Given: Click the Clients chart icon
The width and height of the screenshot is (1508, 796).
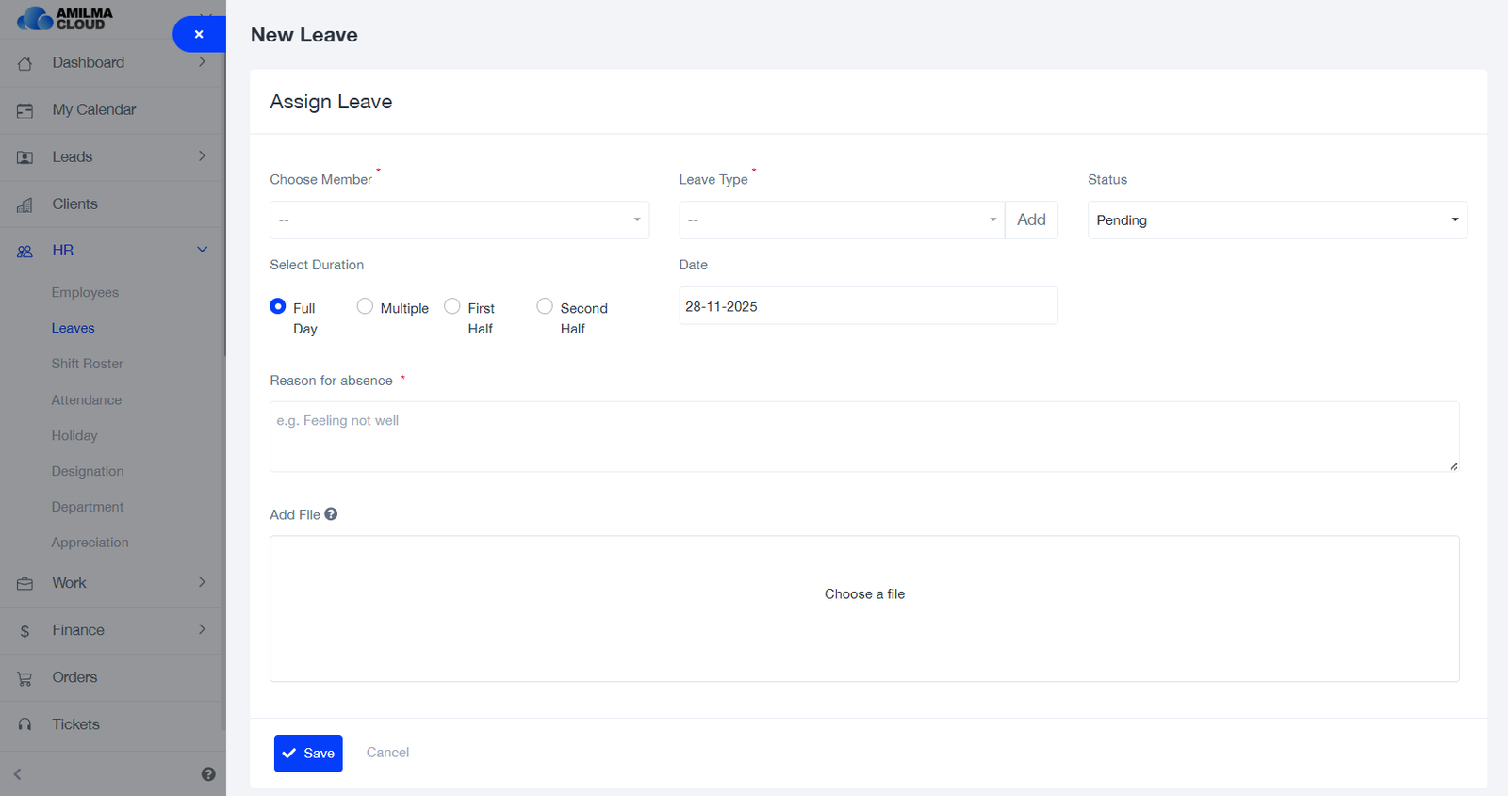Looking at the screenshot, I should coord(25,204).
